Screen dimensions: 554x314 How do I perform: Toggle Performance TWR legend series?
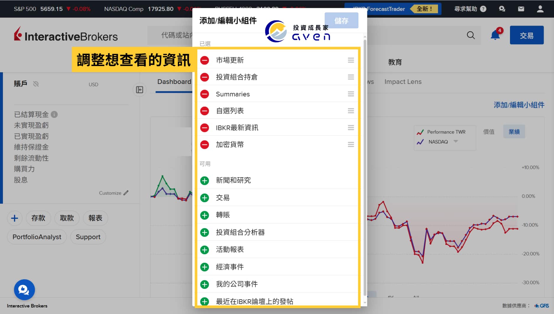click(x=441, y=132)
